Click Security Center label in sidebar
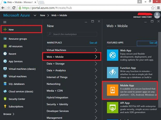Screen dimensions: 161x120 click(17, 99)
